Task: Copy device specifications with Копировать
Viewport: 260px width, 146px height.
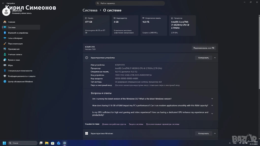Action: 203,58
